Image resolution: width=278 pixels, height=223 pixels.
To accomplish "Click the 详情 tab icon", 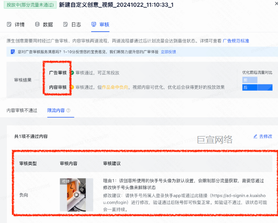I will (x=9, y=24).
